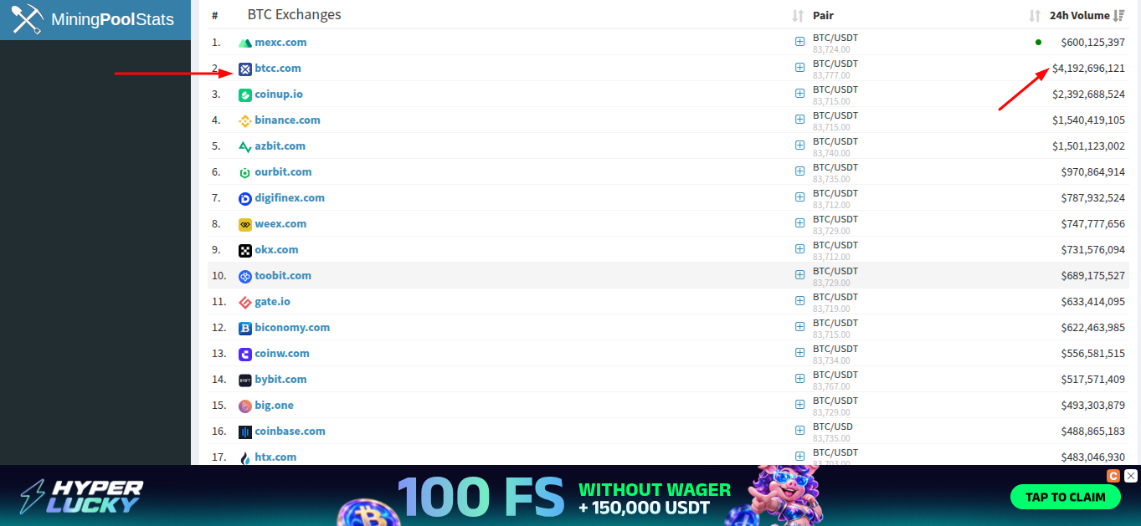
Task: Click the Hyper Lucky ad banner logo
Action: (82, 496)
